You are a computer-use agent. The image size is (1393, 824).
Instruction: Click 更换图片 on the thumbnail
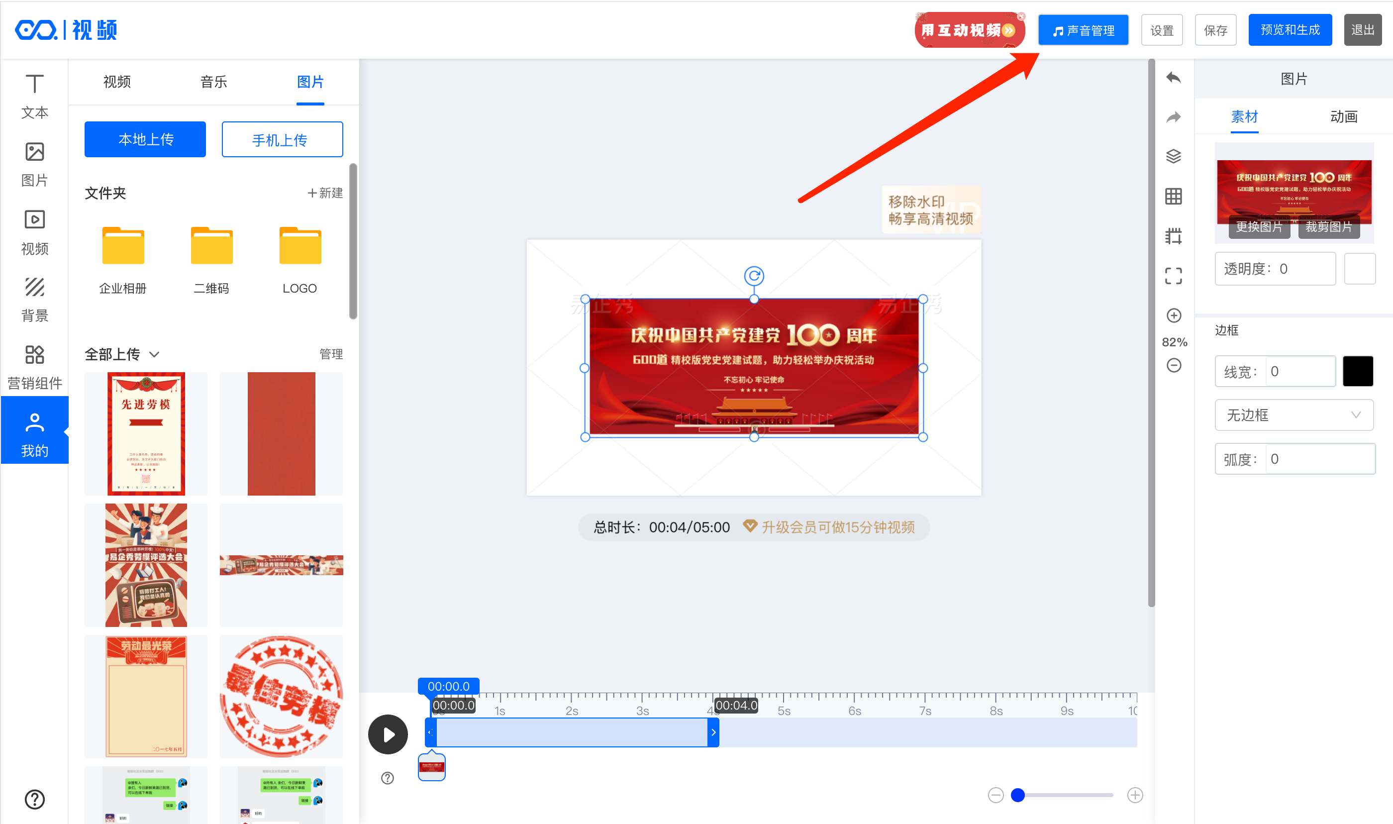[1258, 226]
